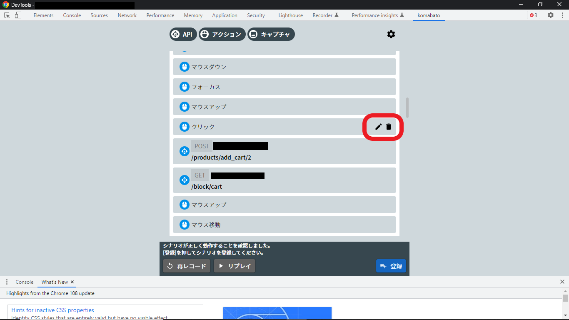Select the komabato tab
This screenshot has height=320, width=569.
point(429,15)
